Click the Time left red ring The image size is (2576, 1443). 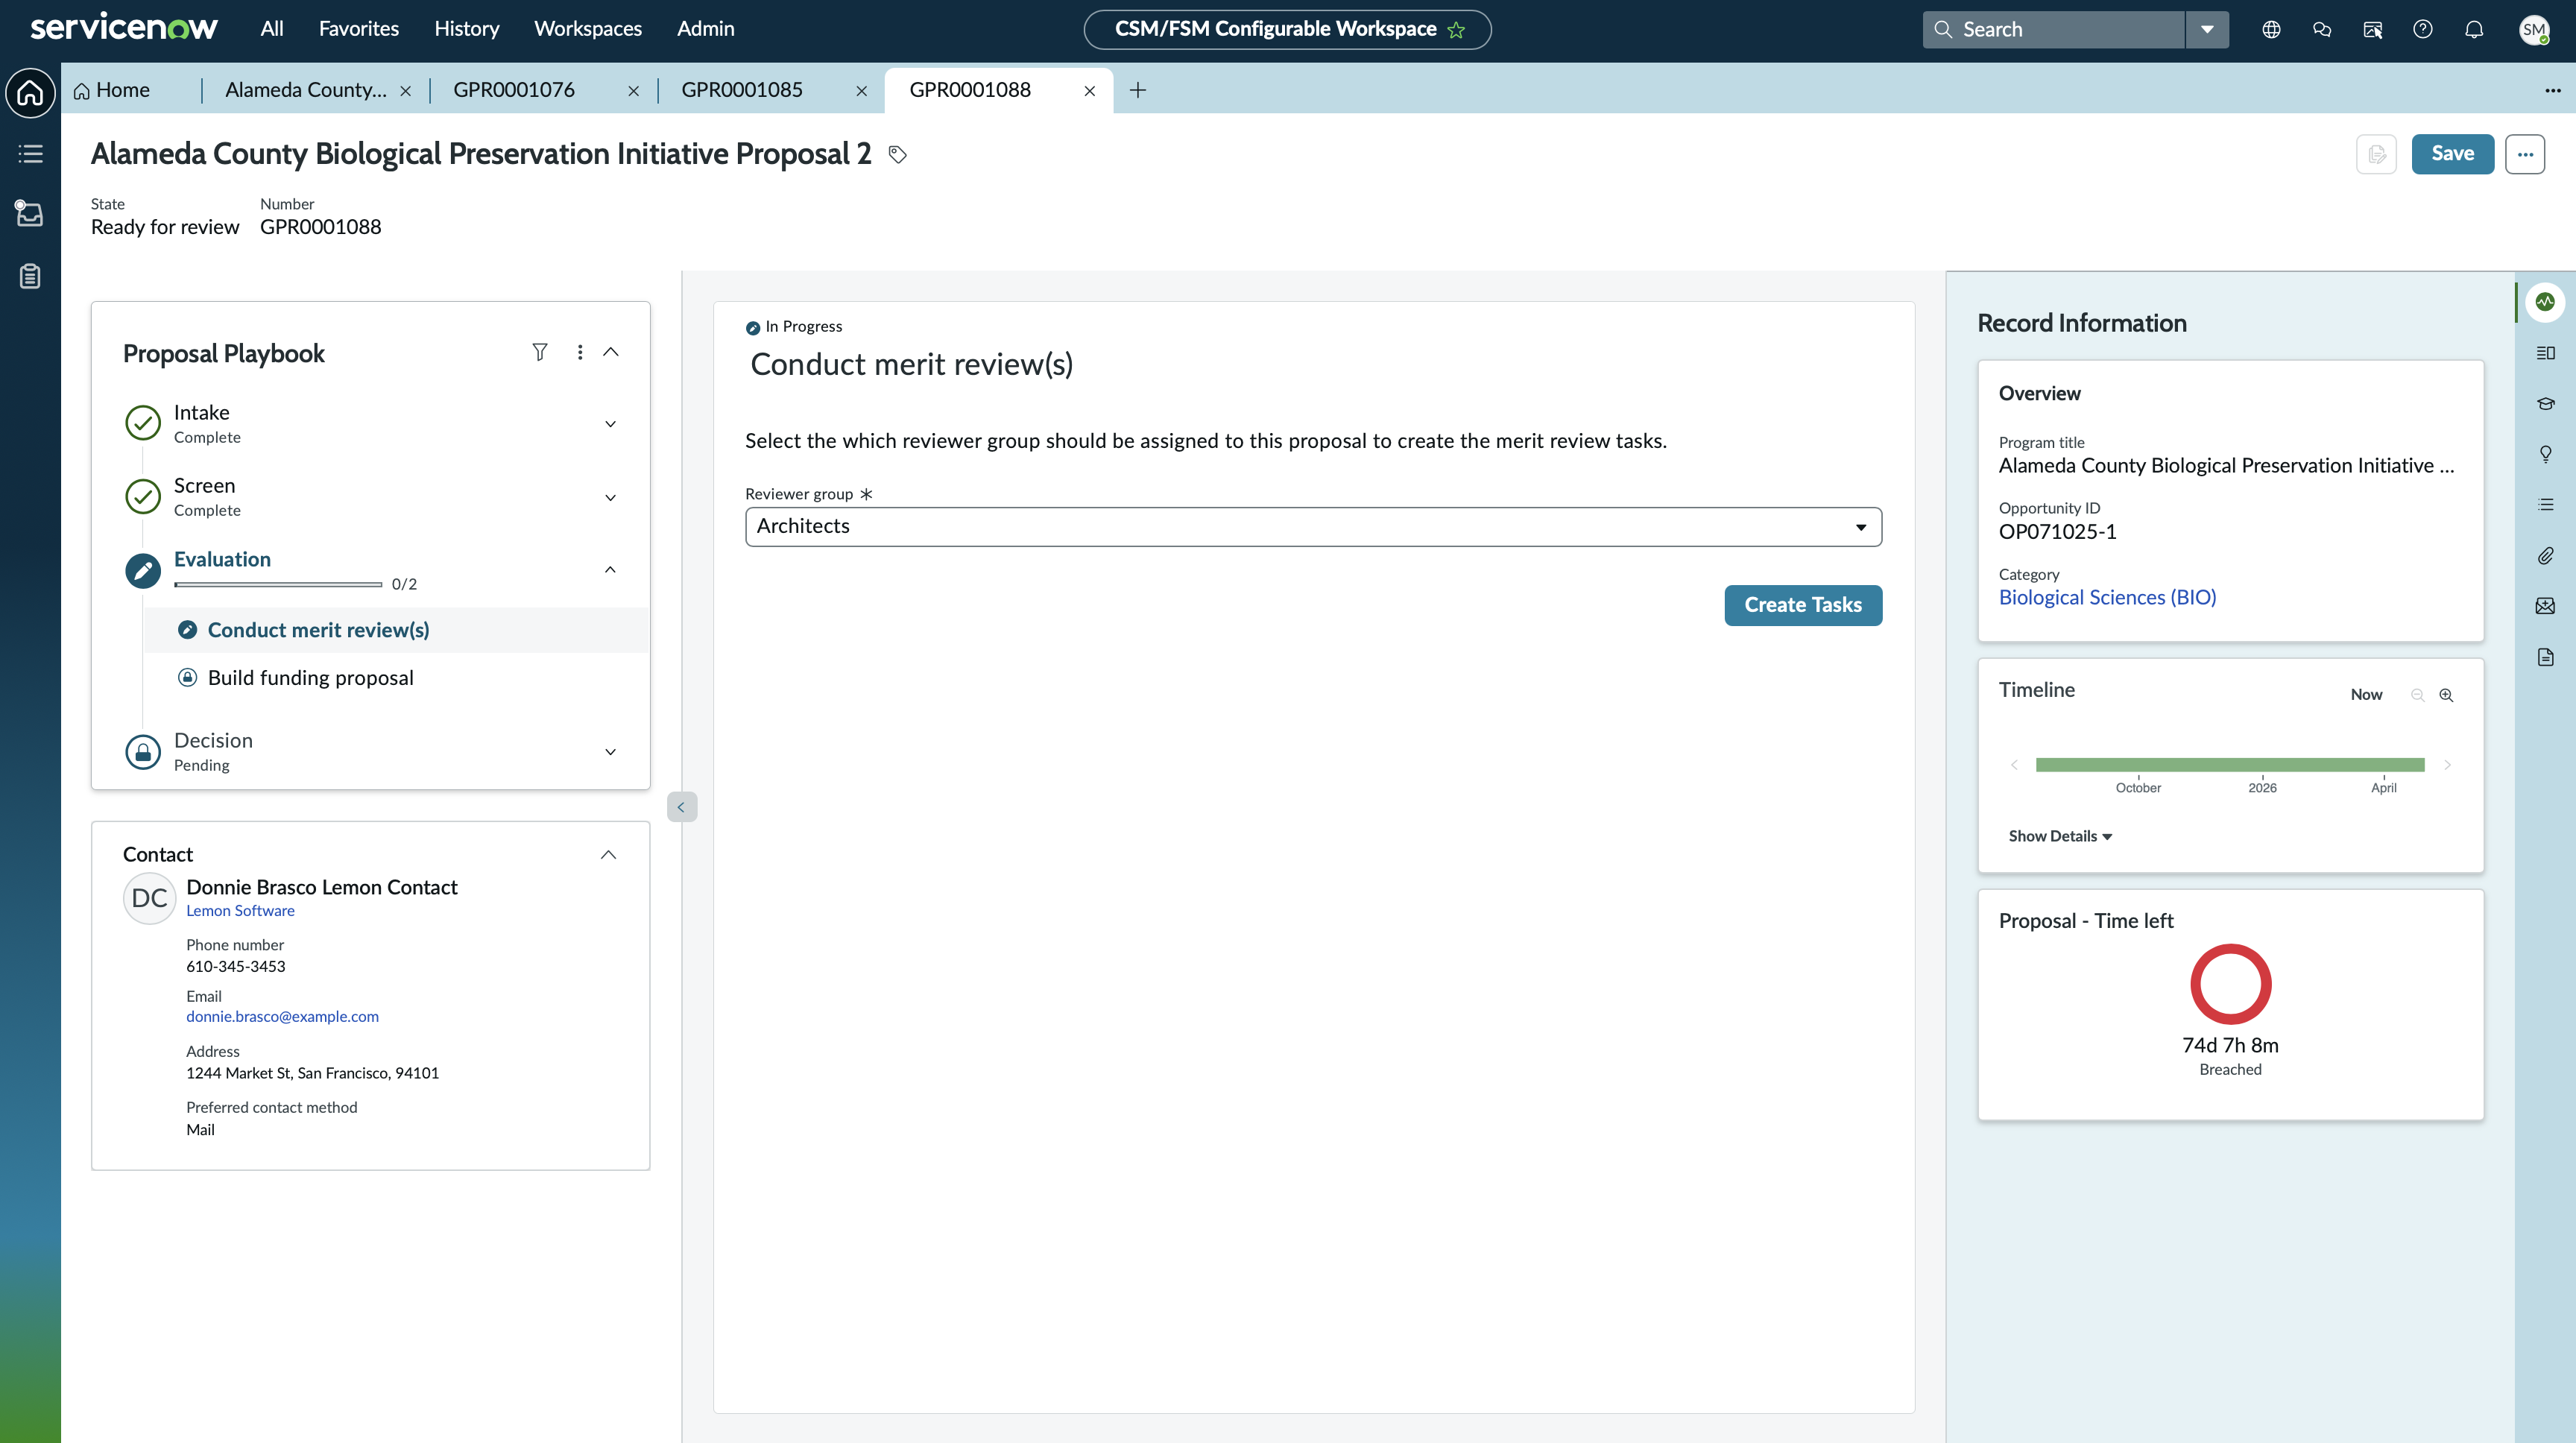pyautogui.click(x=2230, y=984)
